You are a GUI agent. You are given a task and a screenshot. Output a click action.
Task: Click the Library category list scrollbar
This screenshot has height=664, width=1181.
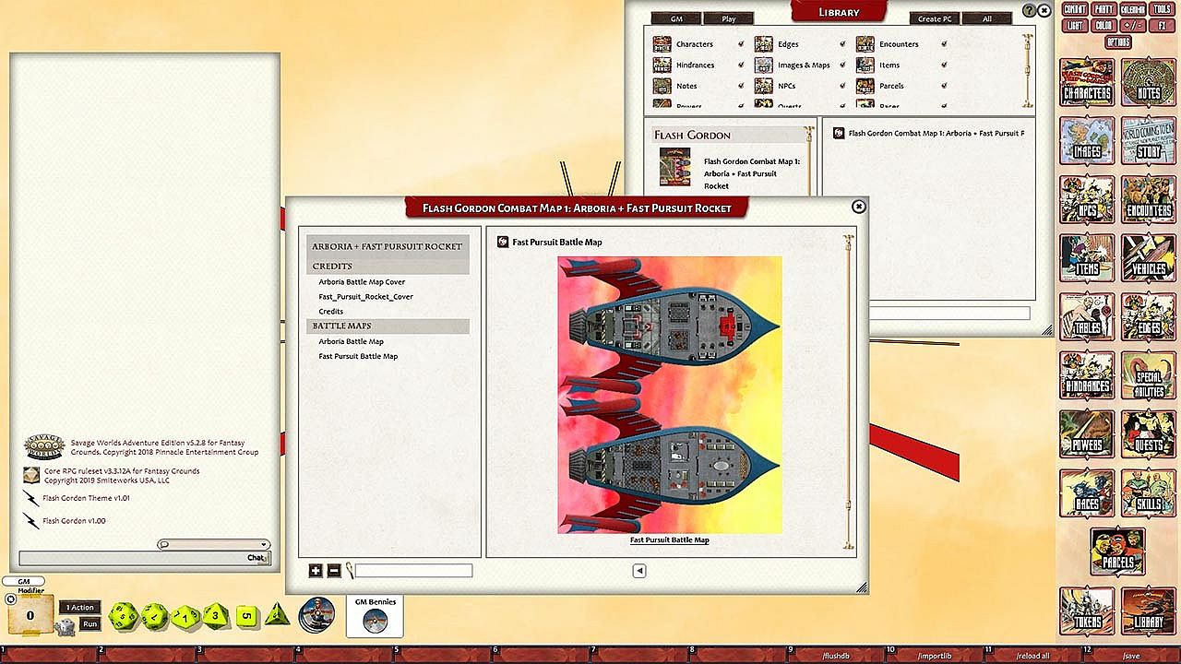(x=1027, y=70)
